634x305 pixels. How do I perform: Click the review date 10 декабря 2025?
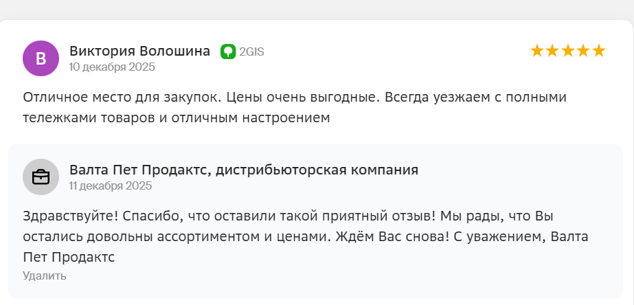(112, 67)
